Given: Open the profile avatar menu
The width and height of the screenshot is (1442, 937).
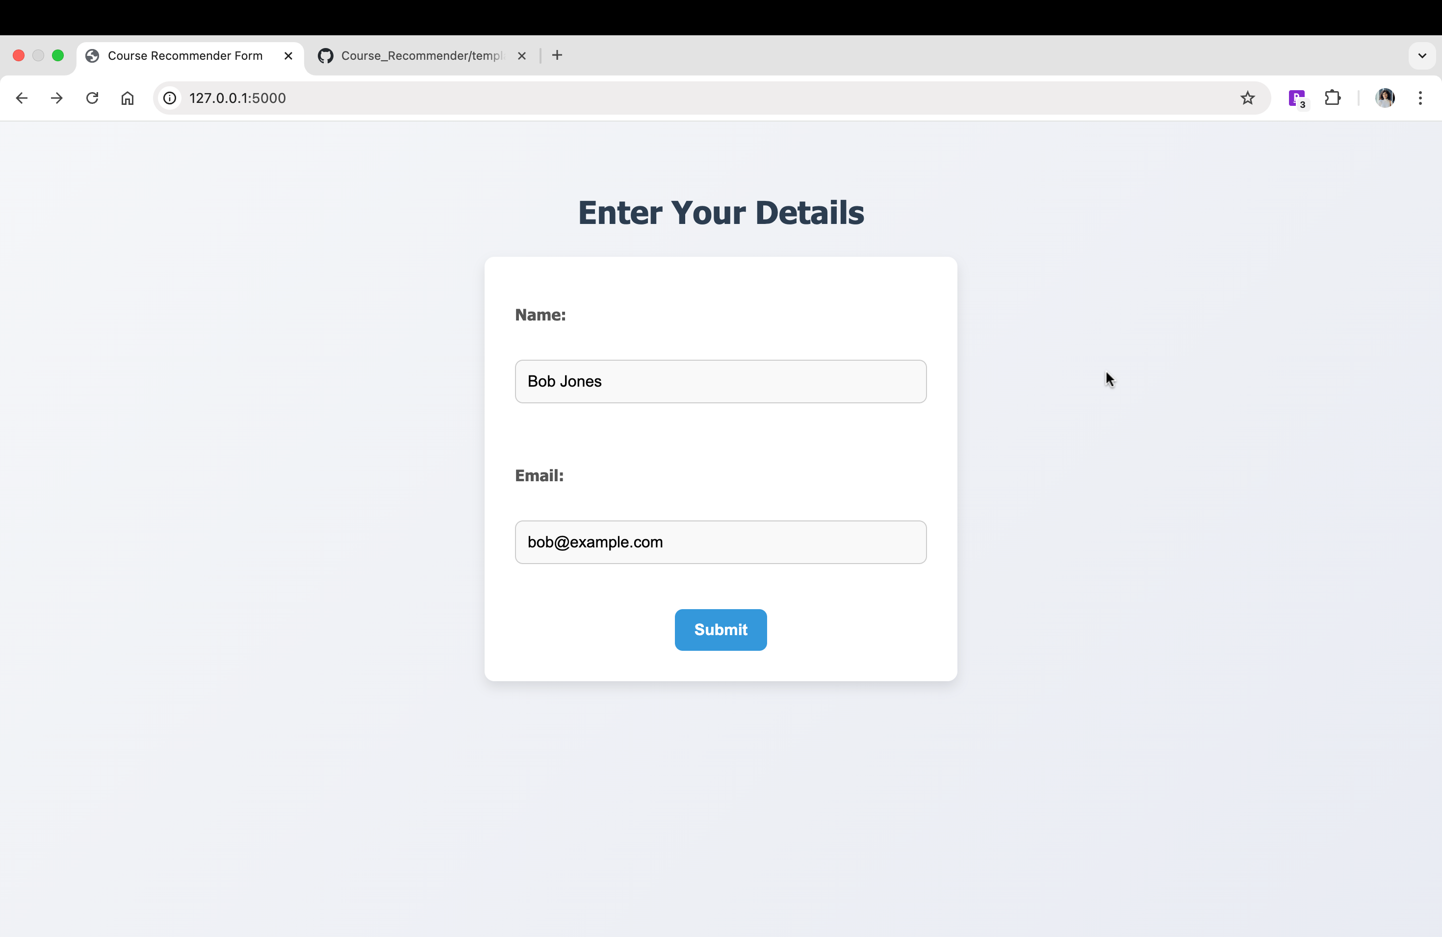Looking at the screenshot, I should pyautogui.click(x=1385, y=98).
